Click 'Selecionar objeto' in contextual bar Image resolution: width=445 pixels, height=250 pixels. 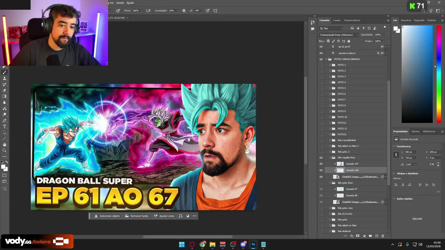(107, 216)
